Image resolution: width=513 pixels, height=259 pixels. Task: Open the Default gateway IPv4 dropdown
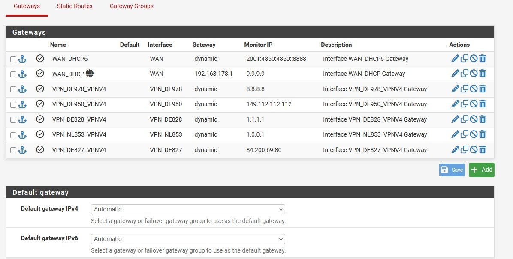[188, 209]
